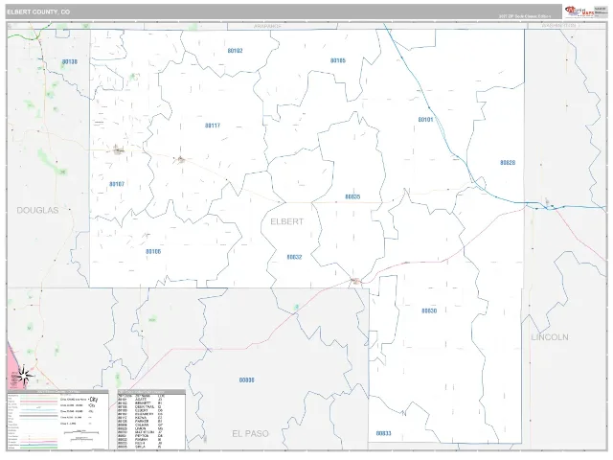Select the 80106 ZIP code label
Screen dimensions: 613x460
tap(153, 251)
